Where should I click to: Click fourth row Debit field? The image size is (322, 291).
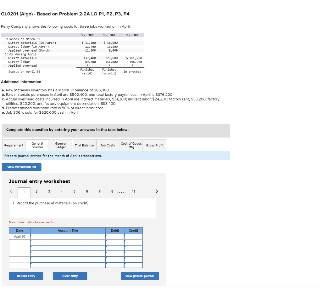tap(115, 254)
